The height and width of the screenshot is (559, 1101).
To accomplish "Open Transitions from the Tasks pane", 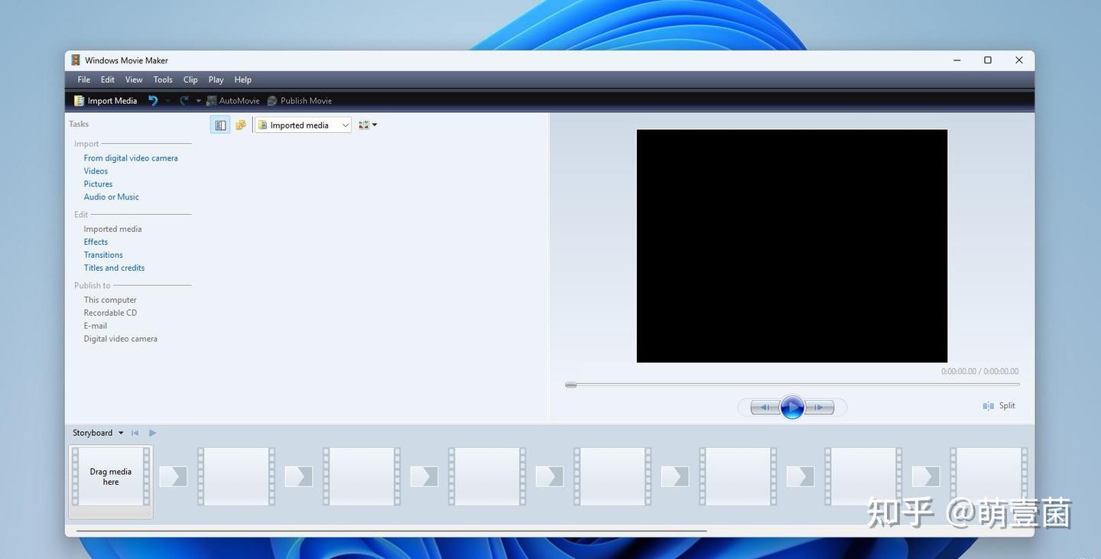I will [x=103, y=255].
